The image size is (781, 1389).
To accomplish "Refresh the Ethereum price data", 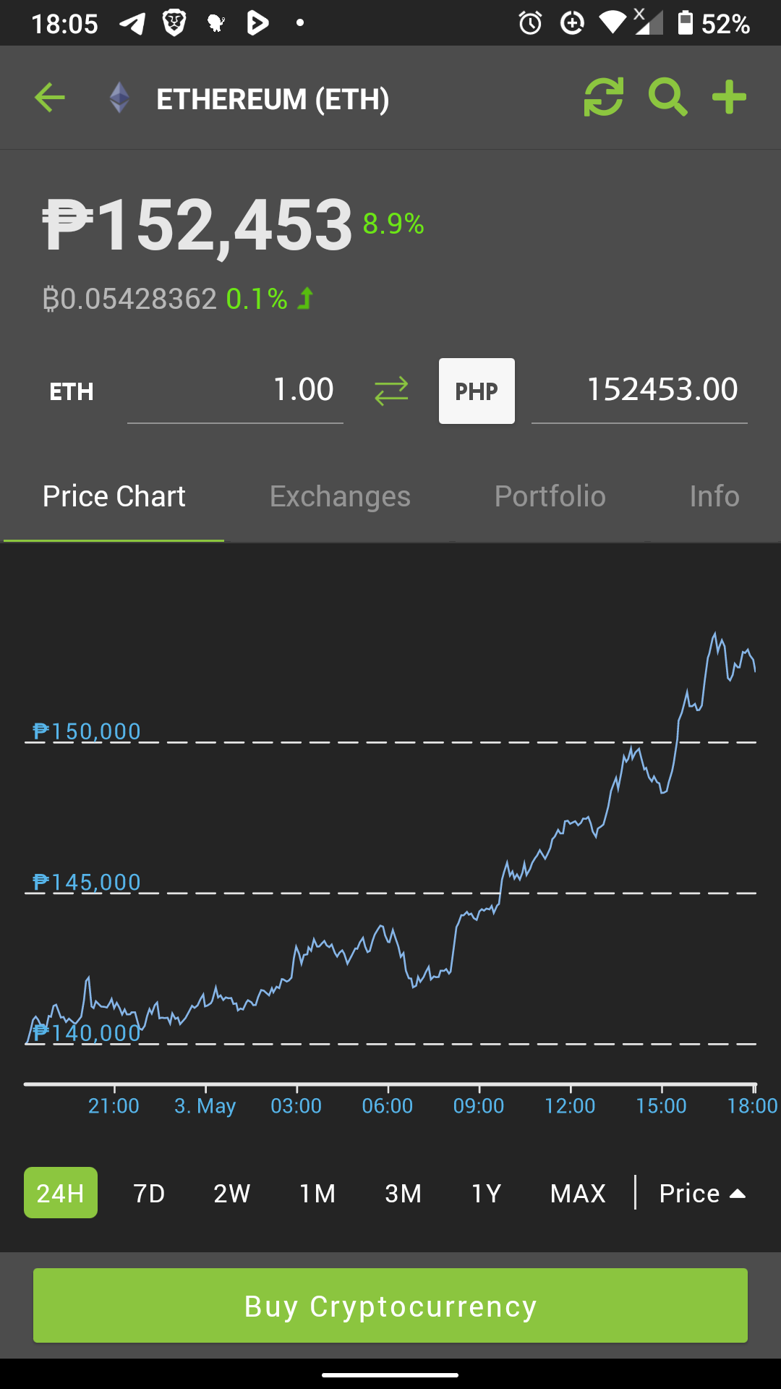I will 603,98.
